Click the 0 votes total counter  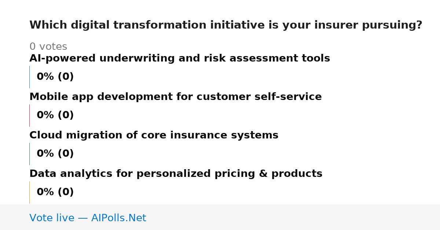(x=48, y=47)
